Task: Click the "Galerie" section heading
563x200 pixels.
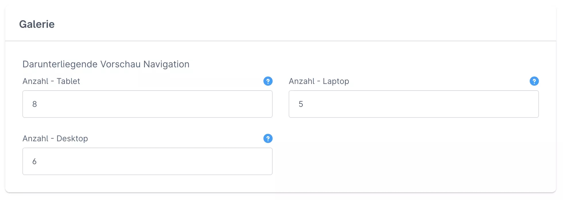Action: point(37,24)
